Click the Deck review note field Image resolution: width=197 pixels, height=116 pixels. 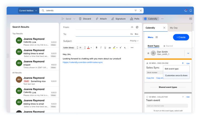155,73
